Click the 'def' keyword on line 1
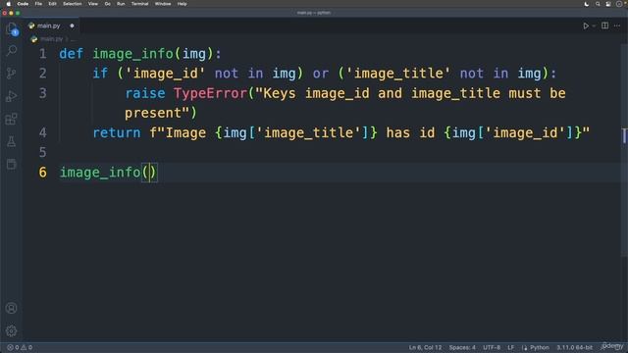This screenshot has height=353, width=628. (x=72, y=54)
